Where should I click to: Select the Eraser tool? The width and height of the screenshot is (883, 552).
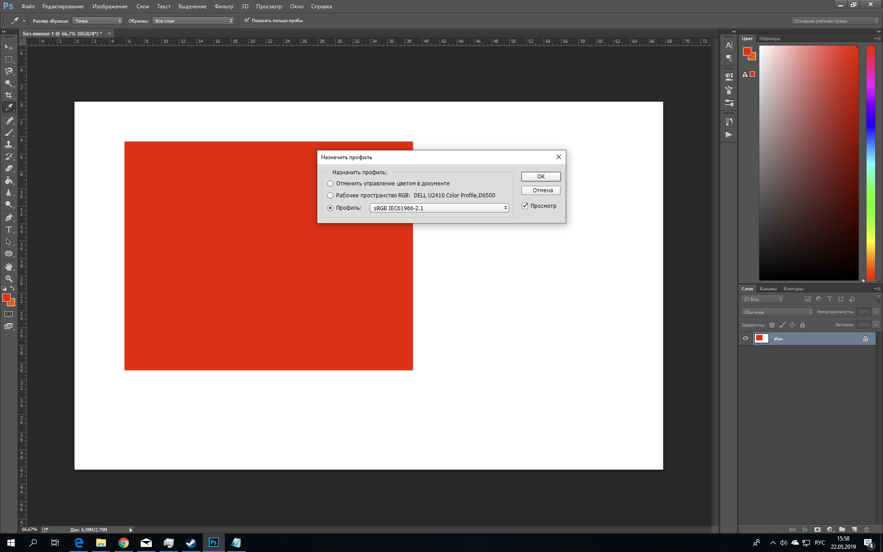[9, 168]
